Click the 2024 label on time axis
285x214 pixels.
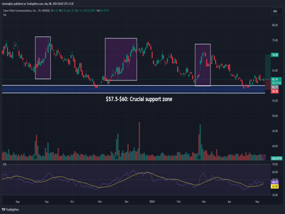point(152,202)
